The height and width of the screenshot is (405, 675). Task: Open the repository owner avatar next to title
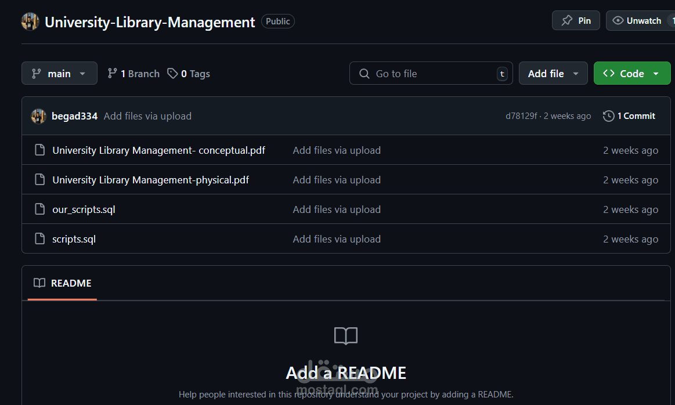30,21
